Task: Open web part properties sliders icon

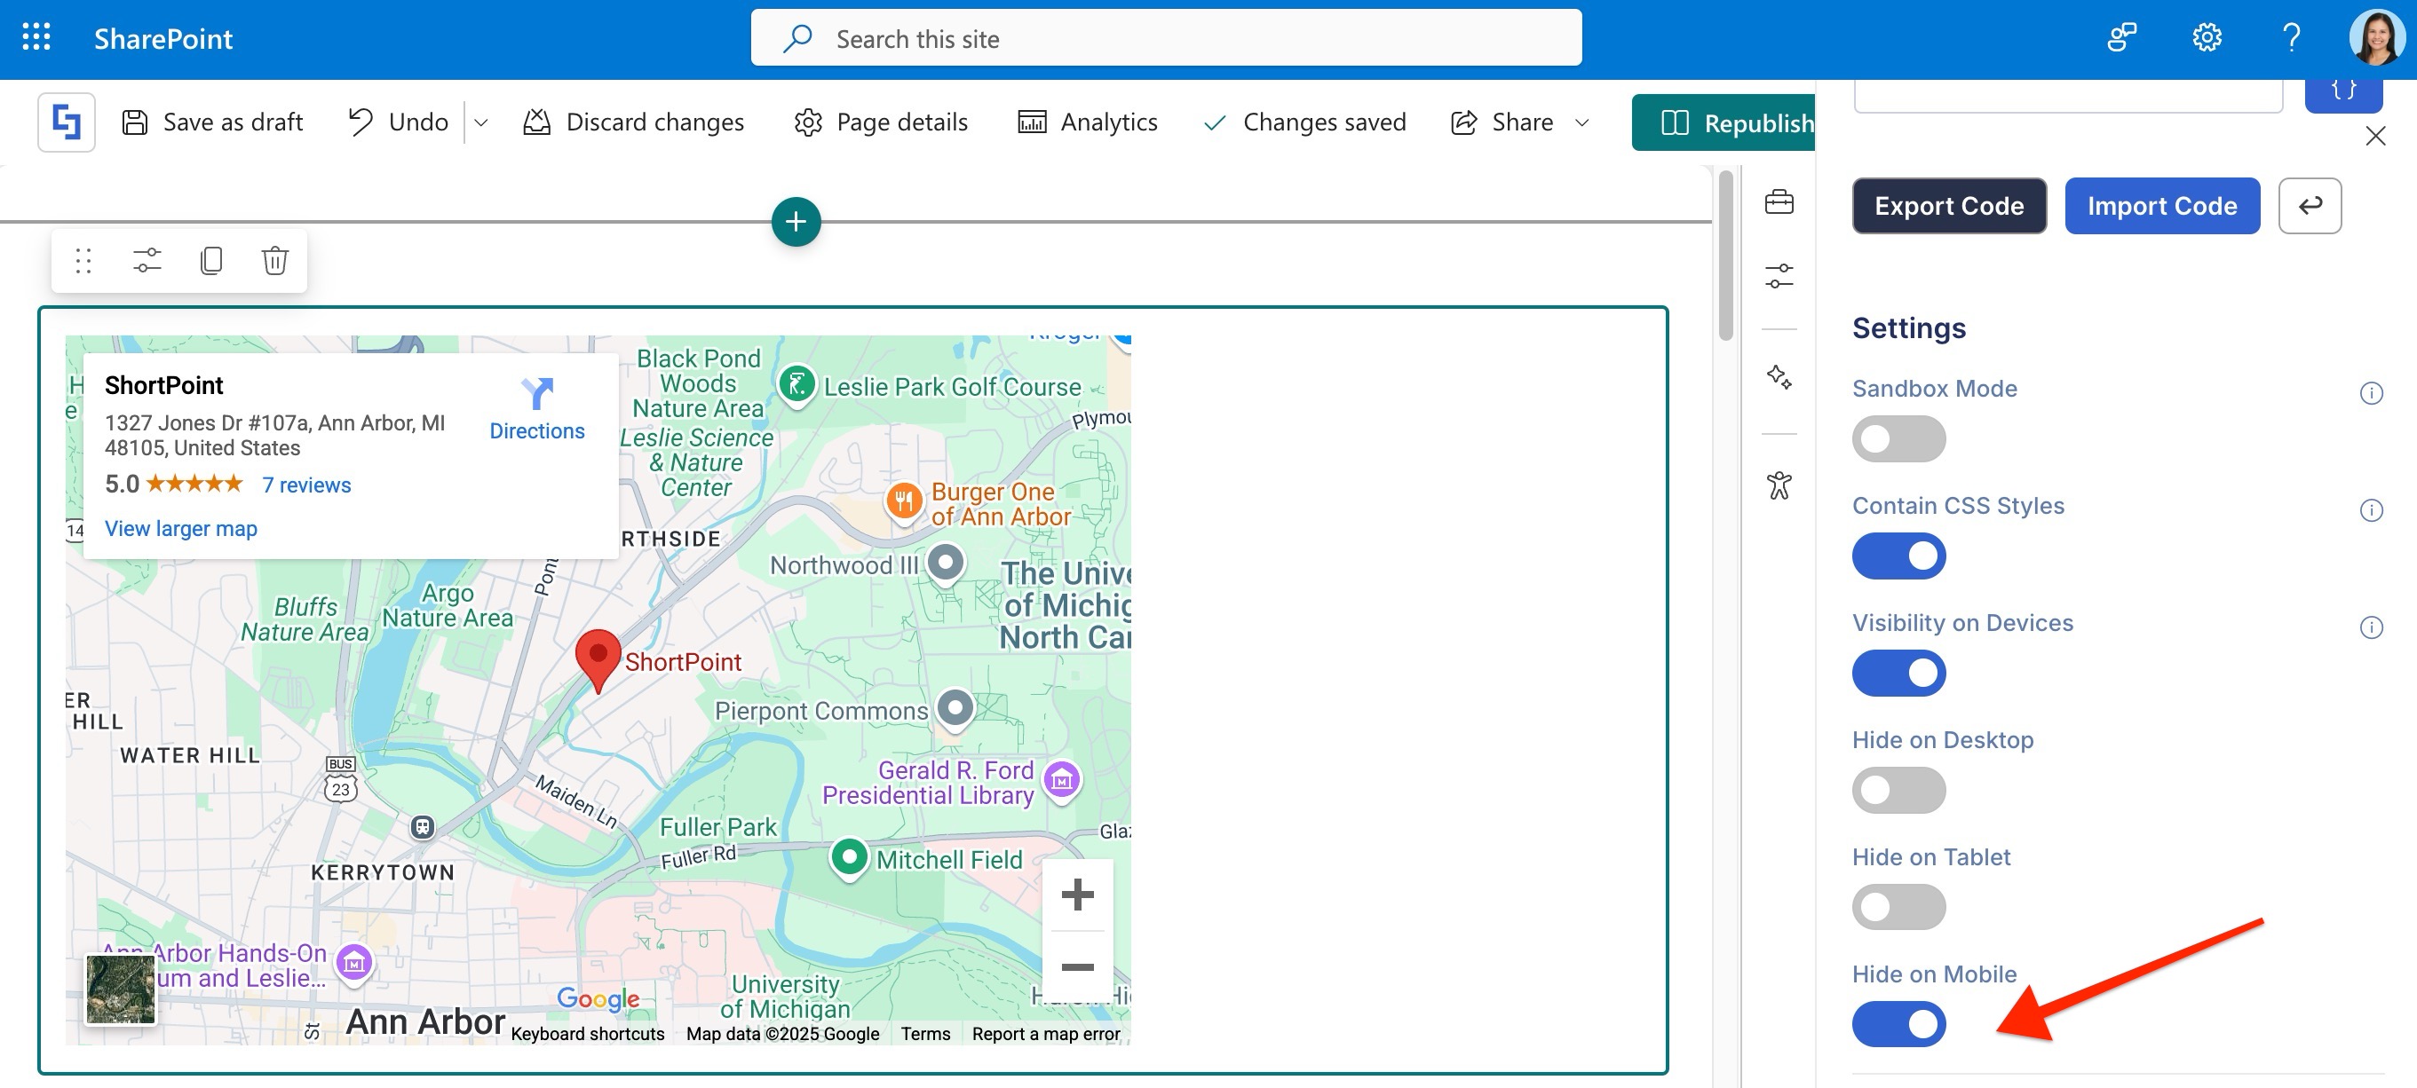Action: (147, 260)
